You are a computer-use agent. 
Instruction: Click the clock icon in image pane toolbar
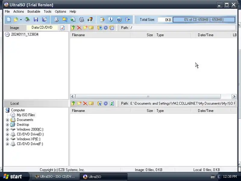pyautogui.click(x=112, y=28)
